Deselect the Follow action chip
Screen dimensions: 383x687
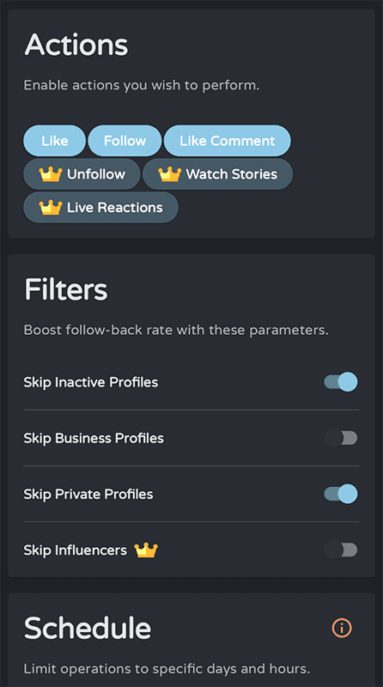125,141
